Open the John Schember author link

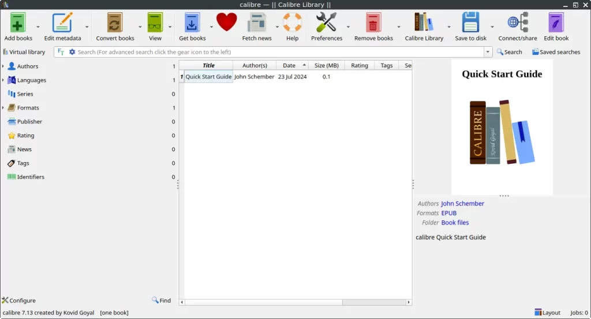[x=462, y=204]
